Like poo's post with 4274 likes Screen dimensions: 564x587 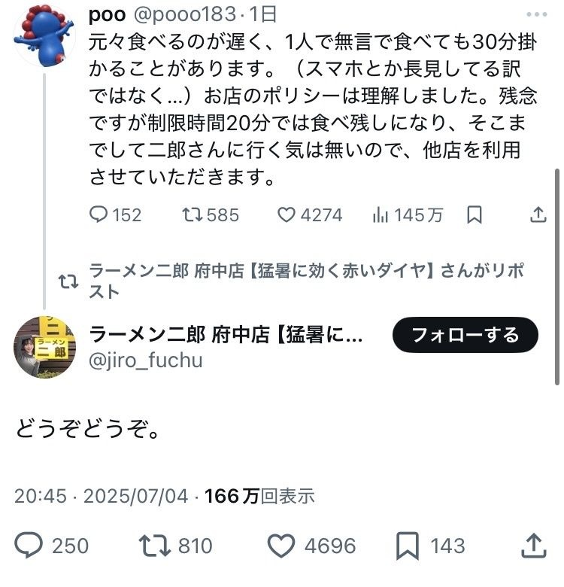click(x=287, y=215)
